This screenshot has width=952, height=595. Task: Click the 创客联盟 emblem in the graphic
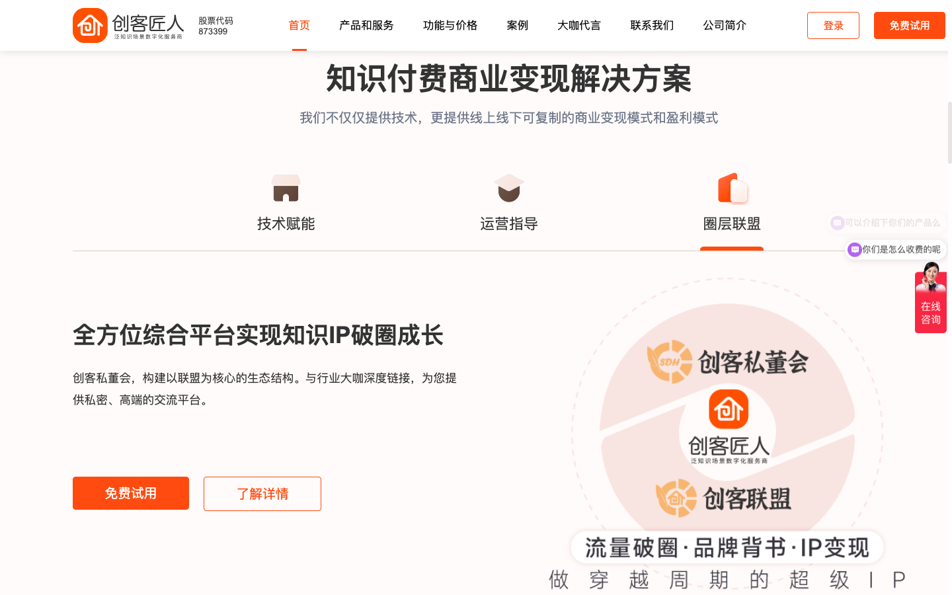pos(676,498)
